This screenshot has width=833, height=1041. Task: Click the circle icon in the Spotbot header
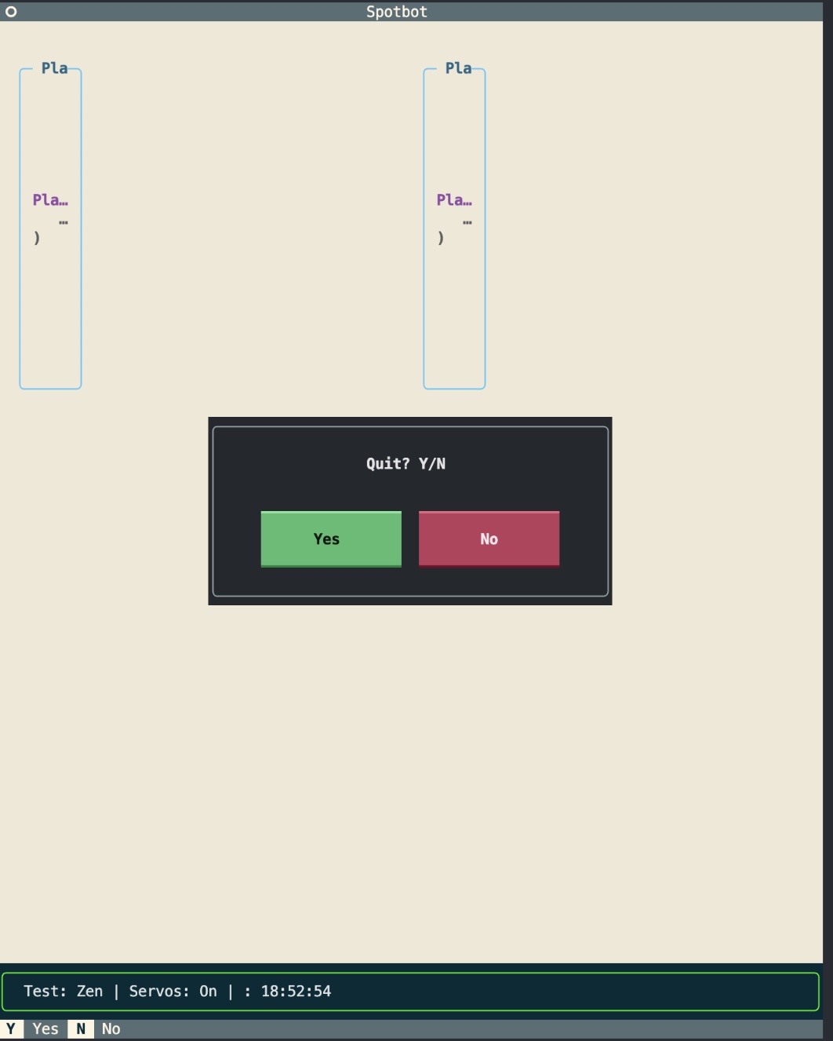point(11,12)
